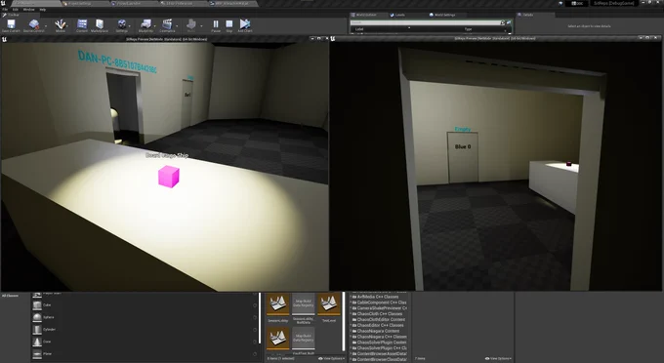Open the Window menu

pyautogui.click(x=28, y=10)
